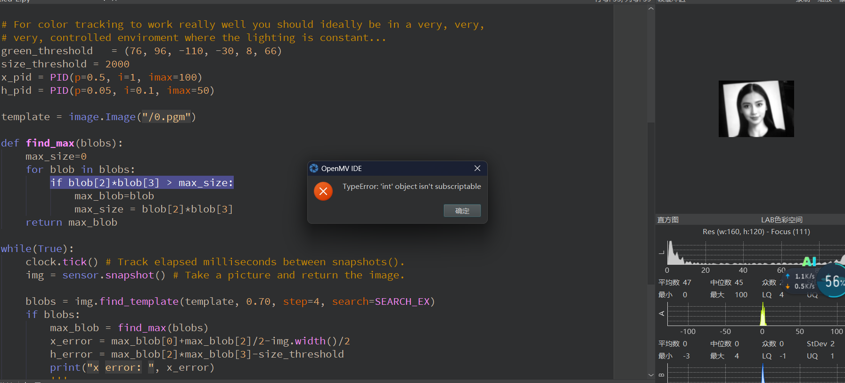Click the TypeError message text
Viewport: 845px width, 383px height.
click(x=411, y=187)
